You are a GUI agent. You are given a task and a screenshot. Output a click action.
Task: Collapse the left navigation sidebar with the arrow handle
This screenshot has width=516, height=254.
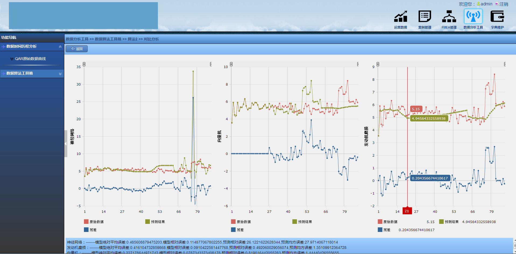coord(66,144)
